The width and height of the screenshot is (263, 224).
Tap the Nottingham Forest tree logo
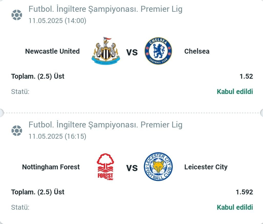(105, 167)
